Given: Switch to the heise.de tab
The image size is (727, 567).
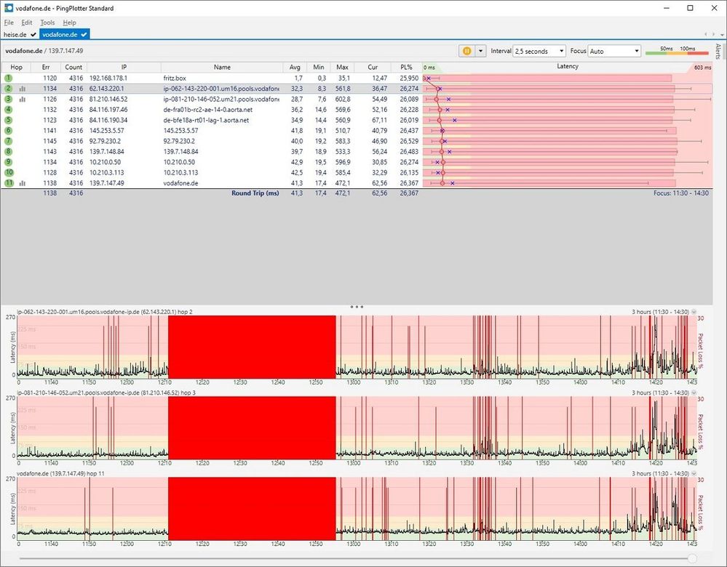Looking at the screenshot, I should pos(20,34).
